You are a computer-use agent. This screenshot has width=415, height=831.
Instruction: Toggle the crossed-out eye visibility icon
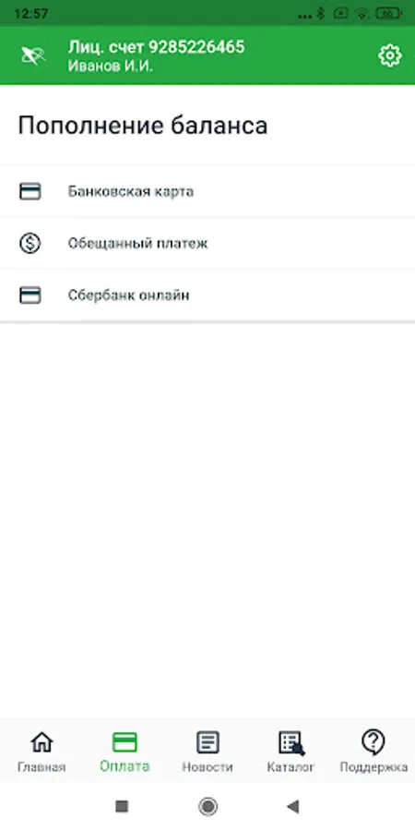coord(33,55)
